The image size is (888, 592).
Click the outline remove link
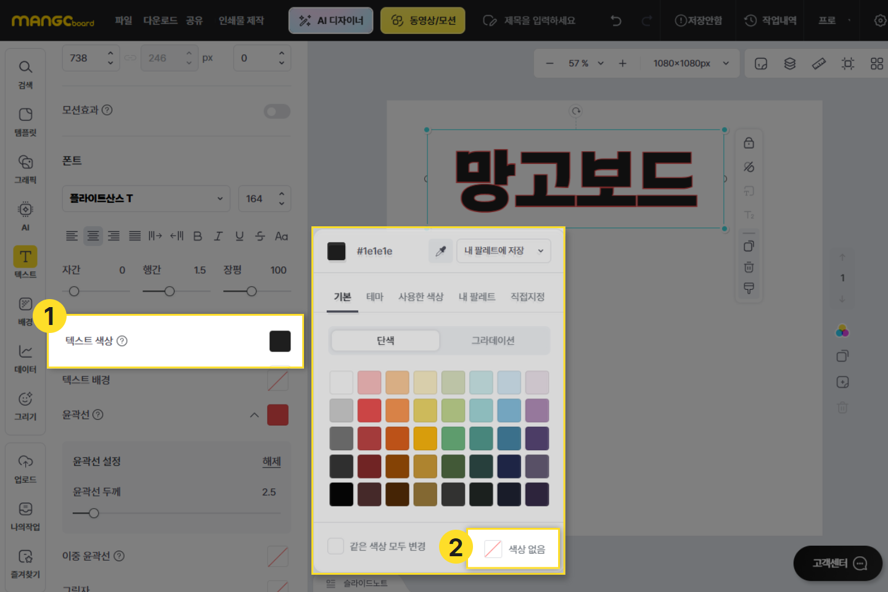(x=271, y=461)
